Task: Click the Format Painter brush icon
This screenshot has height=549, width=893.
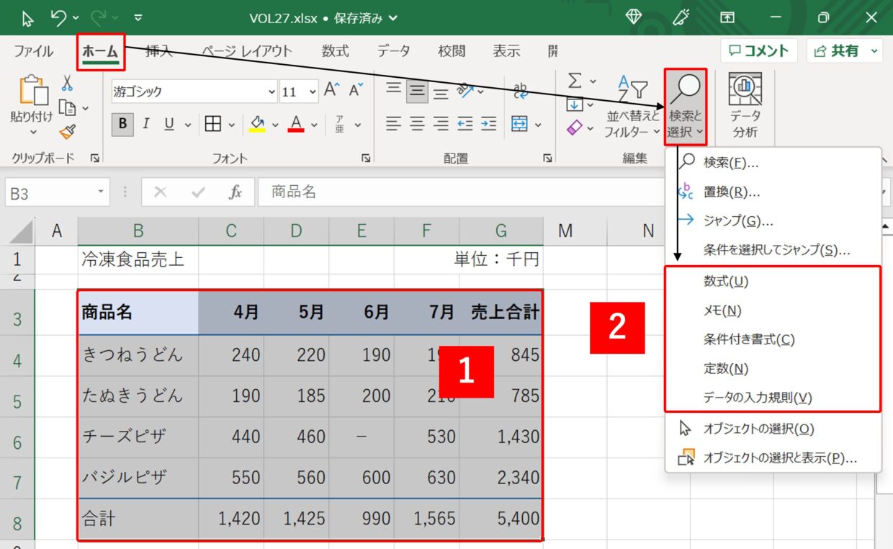Action: [x=67, y=132]
